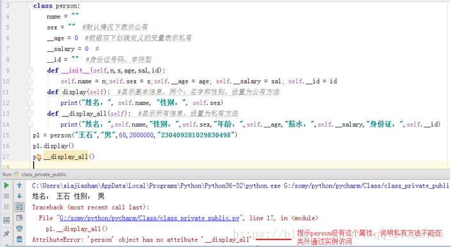This screenshot has width=451, height=247.
Task: Click the '__salary = 0' assignment
Action: point(68,49)
